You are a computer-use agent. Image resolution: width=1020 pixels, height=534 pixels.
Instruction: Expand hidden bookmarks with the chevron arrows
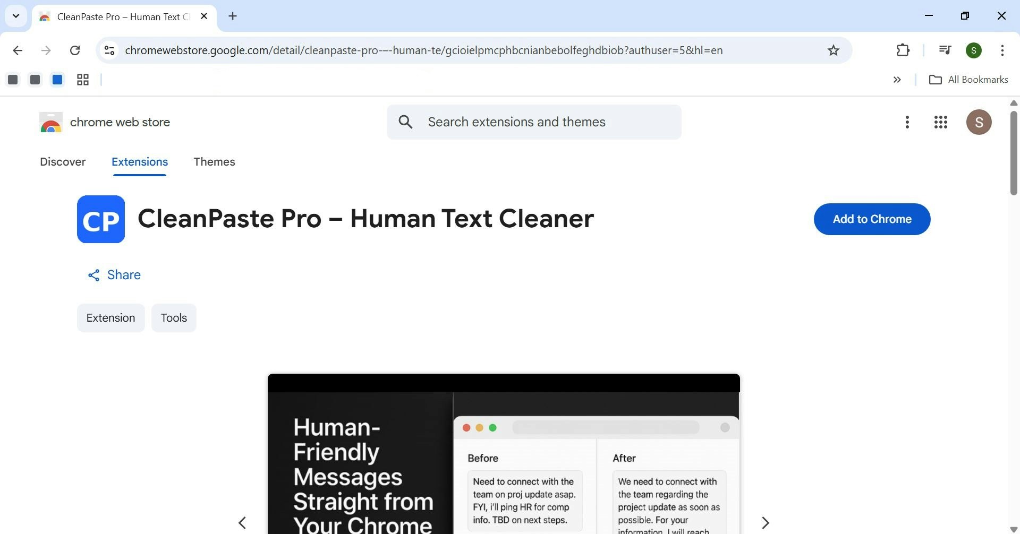(897, 80)
